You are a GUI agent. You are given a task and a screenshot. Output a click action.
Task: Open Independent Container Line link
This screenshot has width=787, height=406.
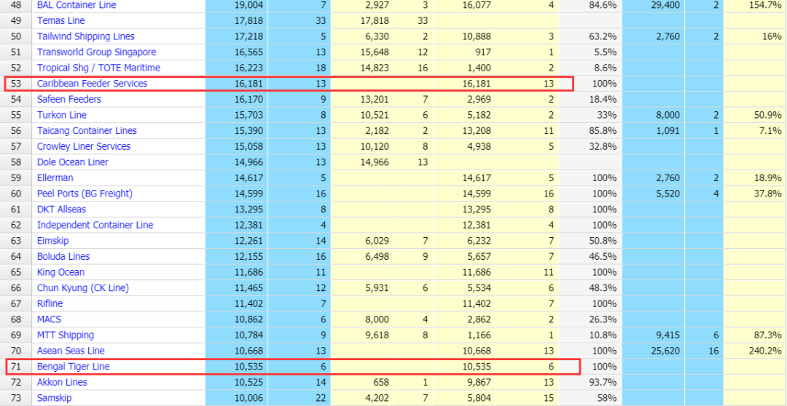pos(95,225)
